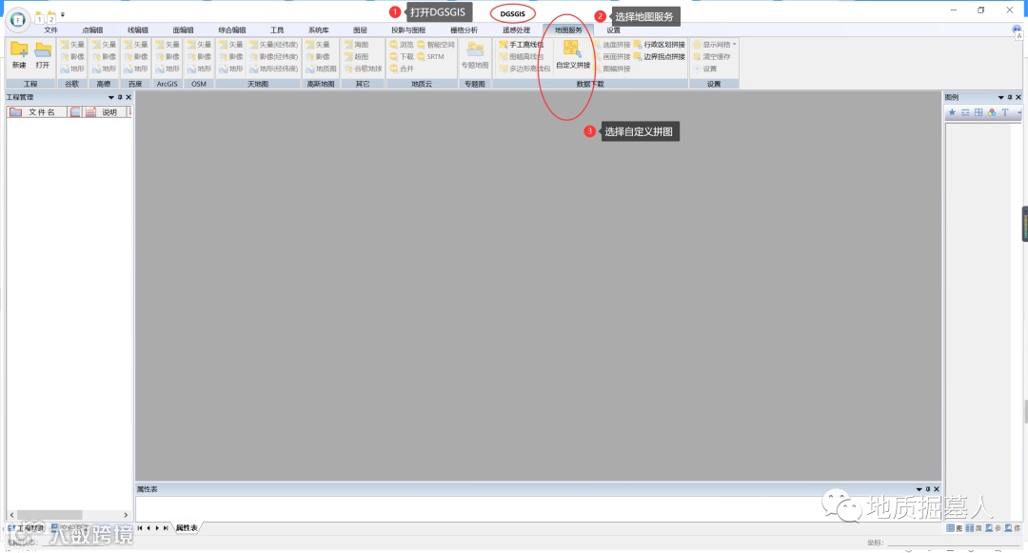Click the color circles icon in 图例 panel
1028x553 pixels.
[x=991, y=112]
